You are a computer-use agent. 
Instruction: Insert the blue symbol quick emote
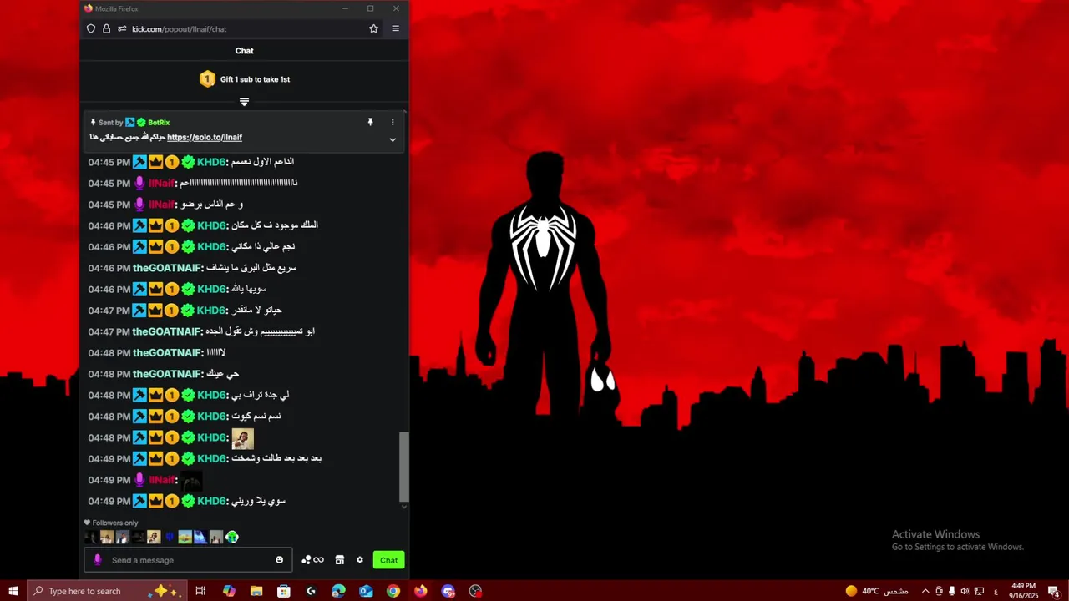(x=170, y=537)
